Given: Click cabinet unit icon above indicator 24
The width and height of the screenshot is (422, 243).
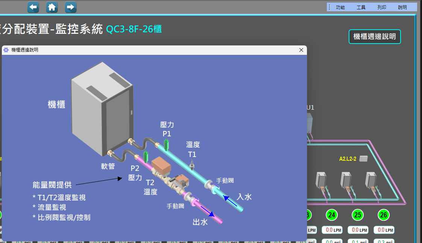Looking at the screenshot, I should pyautogui.click(x=321, y=180).
